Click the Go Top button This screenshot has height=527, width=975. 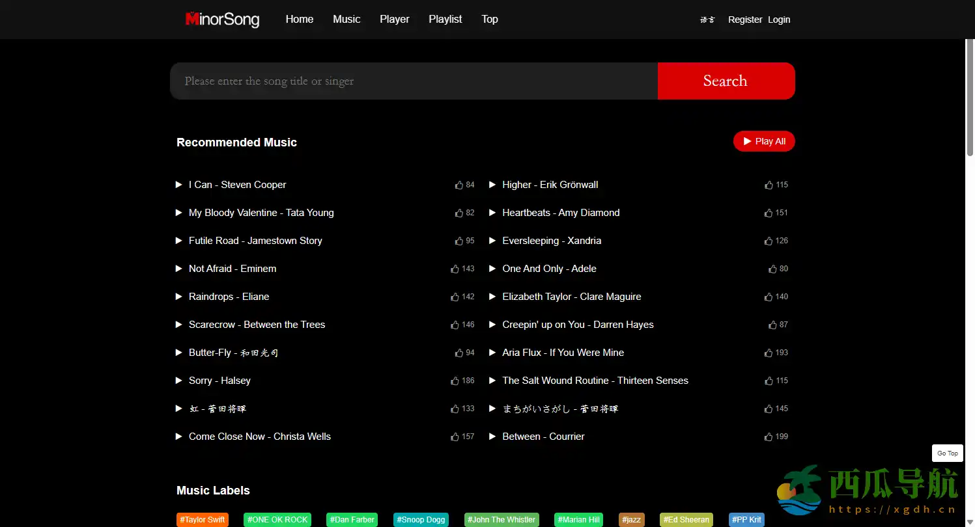click(x=947, y=453)
